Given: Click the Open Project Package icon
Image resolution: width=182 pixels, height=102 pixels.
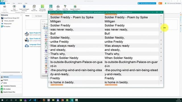Looking at the screenshot, I should pos(27,34).
